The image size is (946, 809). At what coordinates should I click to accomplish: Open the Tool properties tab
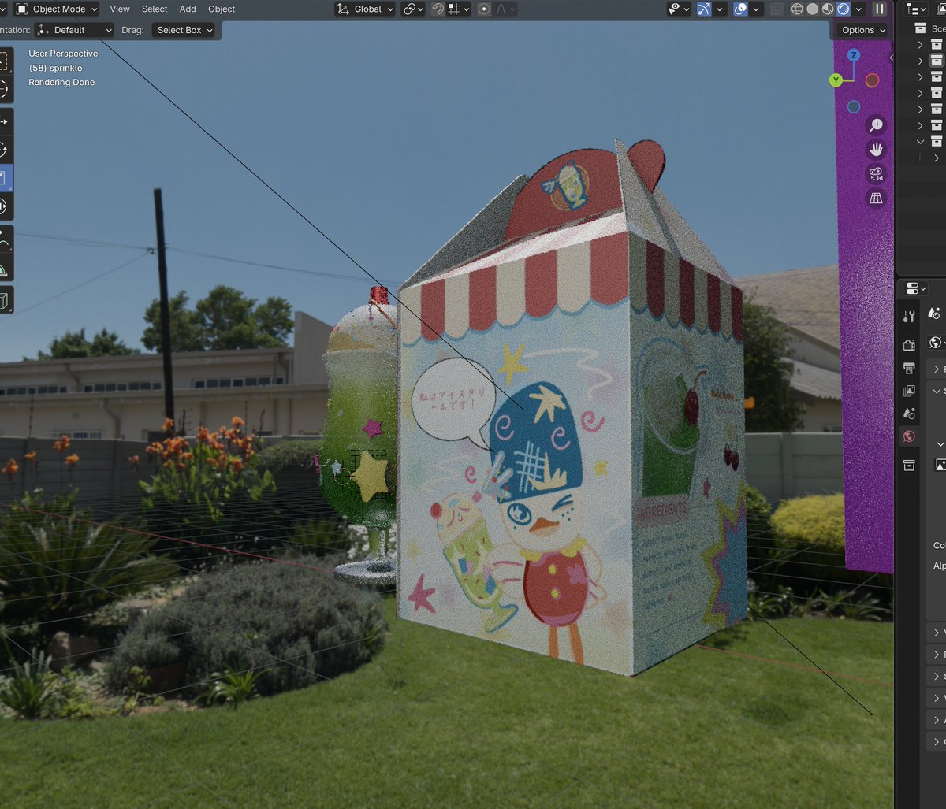click(x=909, y=317)
